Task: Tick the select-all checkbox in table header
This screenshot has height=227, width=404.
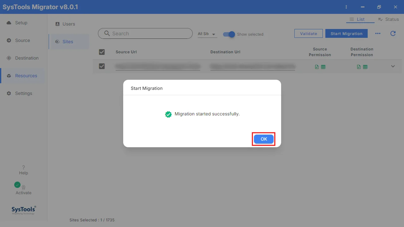Action: [102, 52]
